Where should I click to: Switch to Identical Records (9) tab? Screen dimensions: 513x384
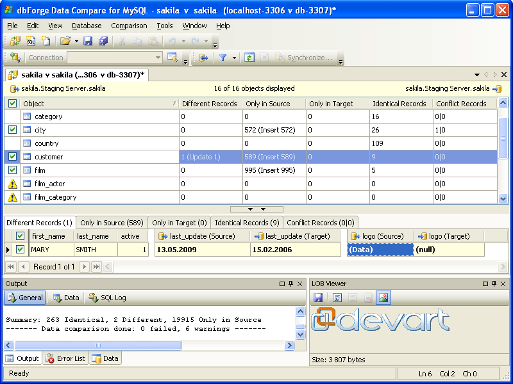coord(247,223)
